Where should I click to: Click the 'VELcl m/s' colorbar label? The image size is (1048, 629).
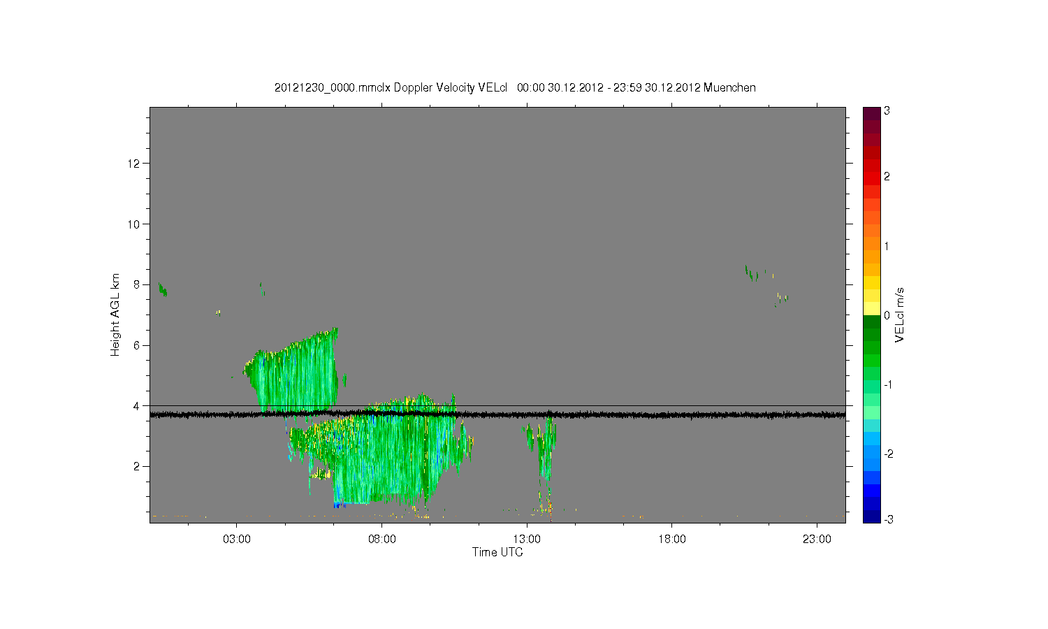tap(900, 314)
